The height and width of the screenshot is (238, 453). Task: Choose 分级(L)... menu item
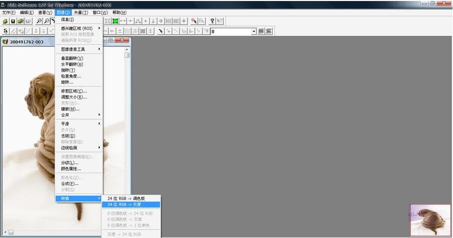pyautogui.click(x=78, y=163)
